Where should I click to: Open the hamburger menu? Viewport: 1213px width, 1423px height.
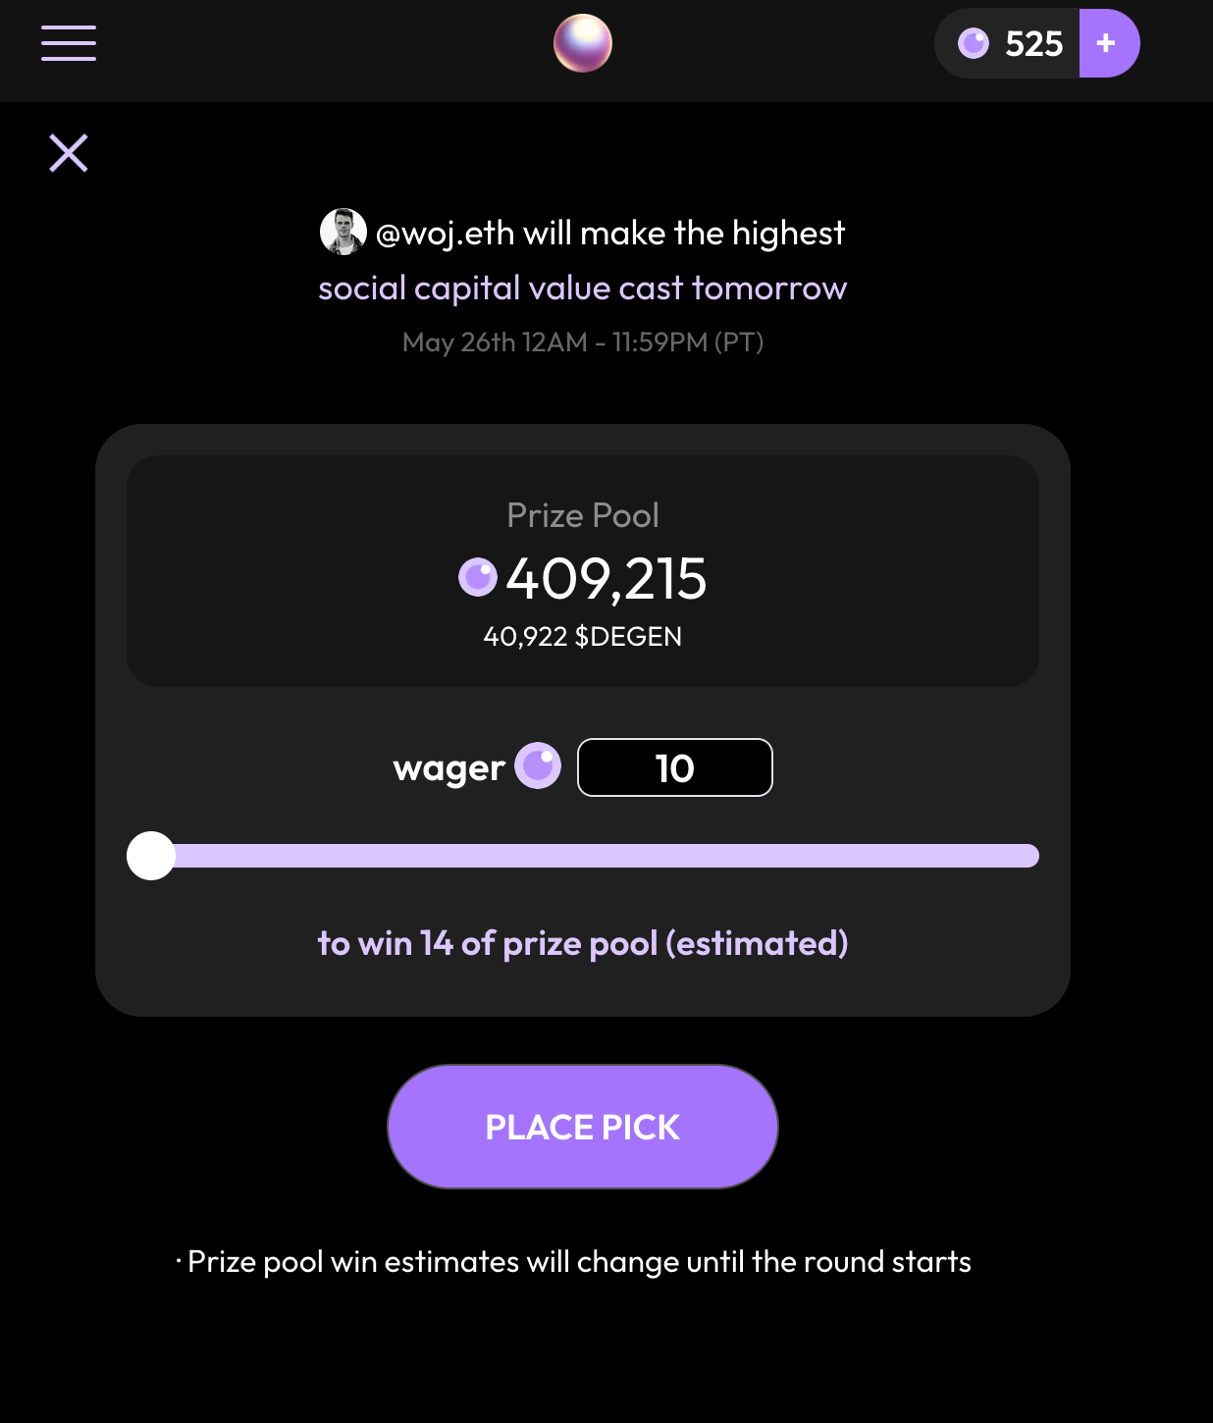point(69,43)
